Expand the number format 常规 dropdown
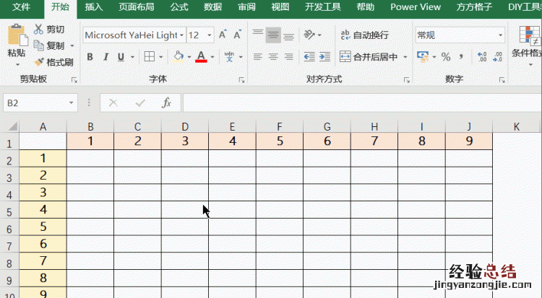The height and width of the screenshot is (298, 542). (500, 35)
